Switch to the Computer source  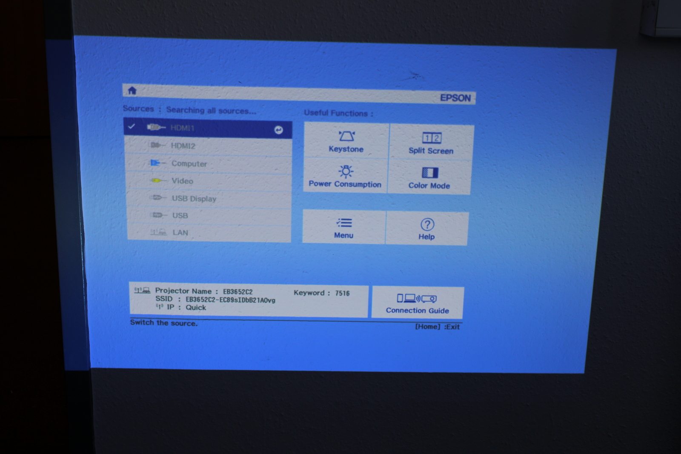[189, 163]
